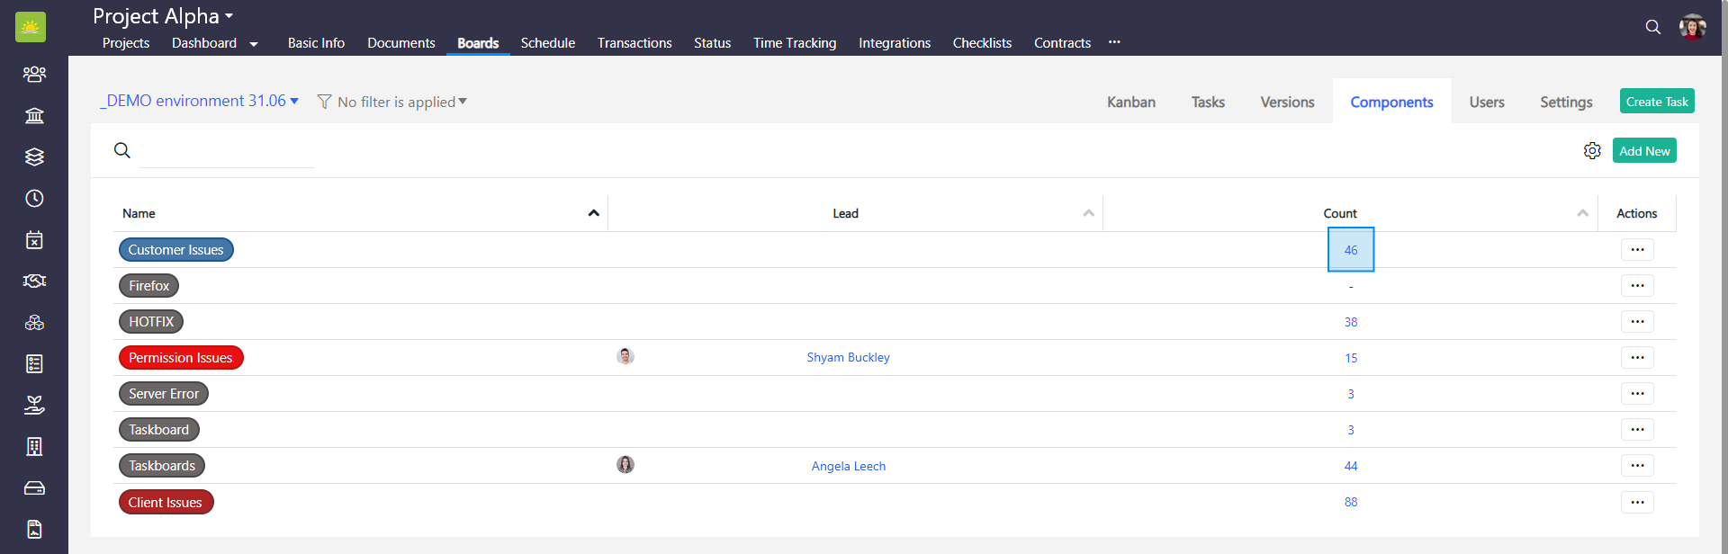Open Shyam Buckley lead link
The image size is (1728, 554).
pyautogui.click(x=848, y=358)
